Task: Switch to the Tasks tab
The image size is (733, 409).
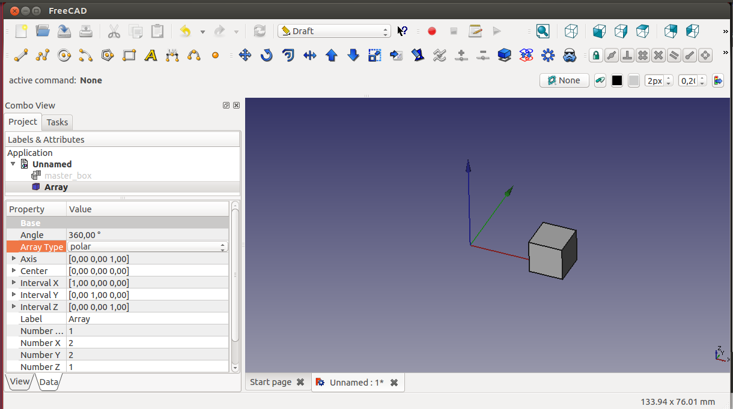Action: [x=57, y=122]
